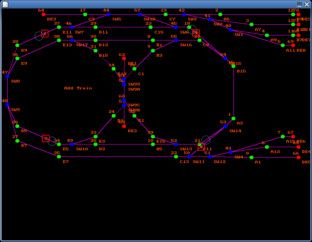Select red train marker box numbered 2
This screenshot has height=242, width=312.
tap(45, 34)
